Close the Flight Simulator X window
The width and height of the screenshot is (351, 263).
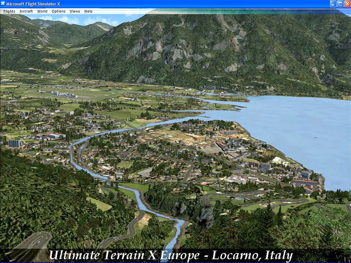tap(347, 4)
